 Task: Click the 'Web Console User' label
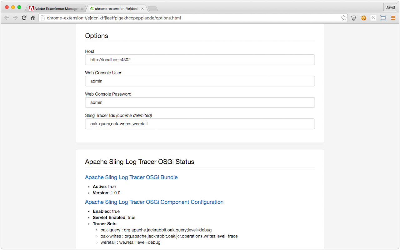click(103, 72)
